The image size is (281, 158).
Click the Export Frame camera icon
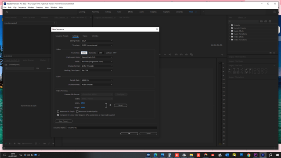click(186, 54)
